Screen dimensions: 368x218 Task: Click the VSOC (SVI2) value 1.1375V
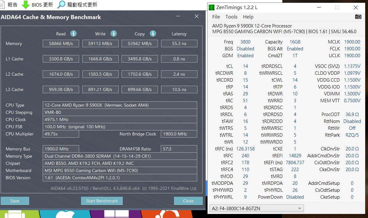click(352, 66)
